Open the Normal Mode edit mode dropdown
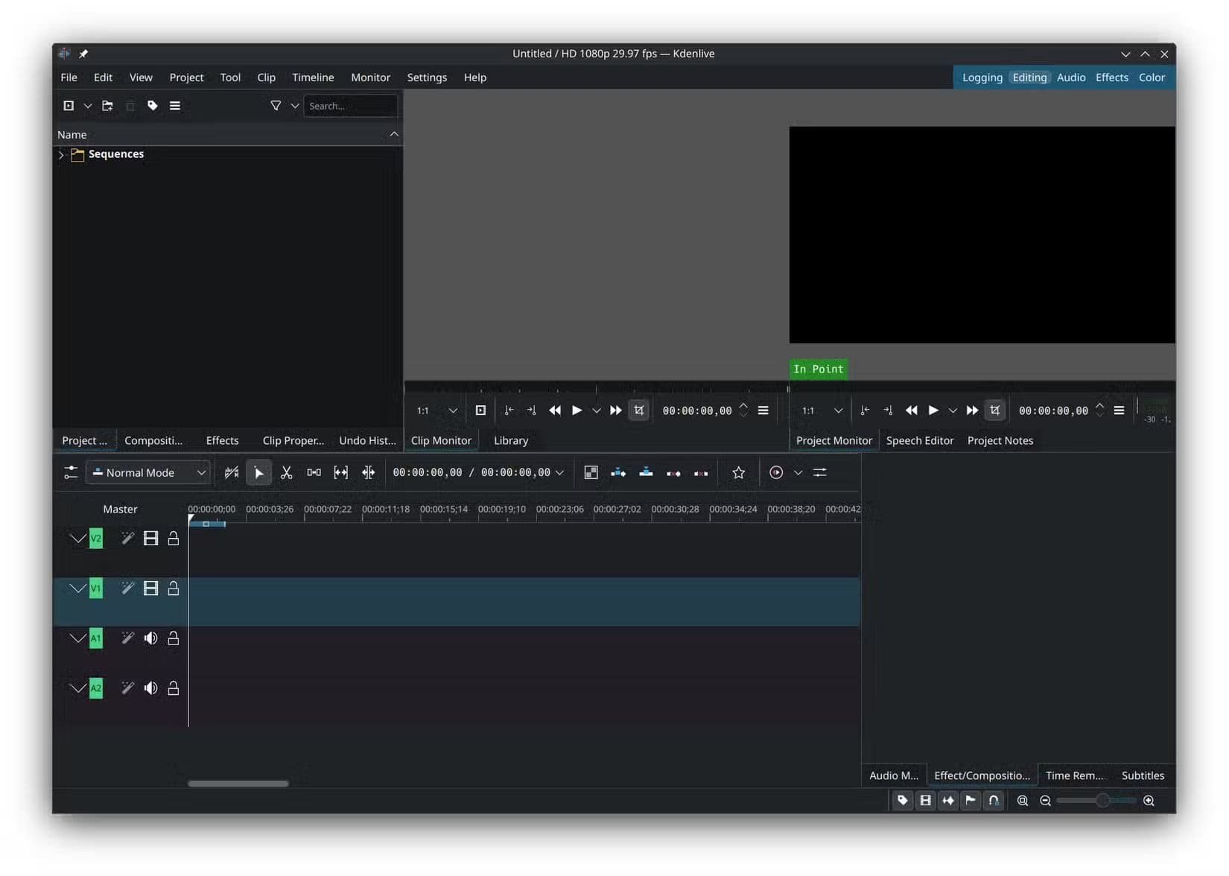Screen dimensions: 1229x876 tap(148, 472)
